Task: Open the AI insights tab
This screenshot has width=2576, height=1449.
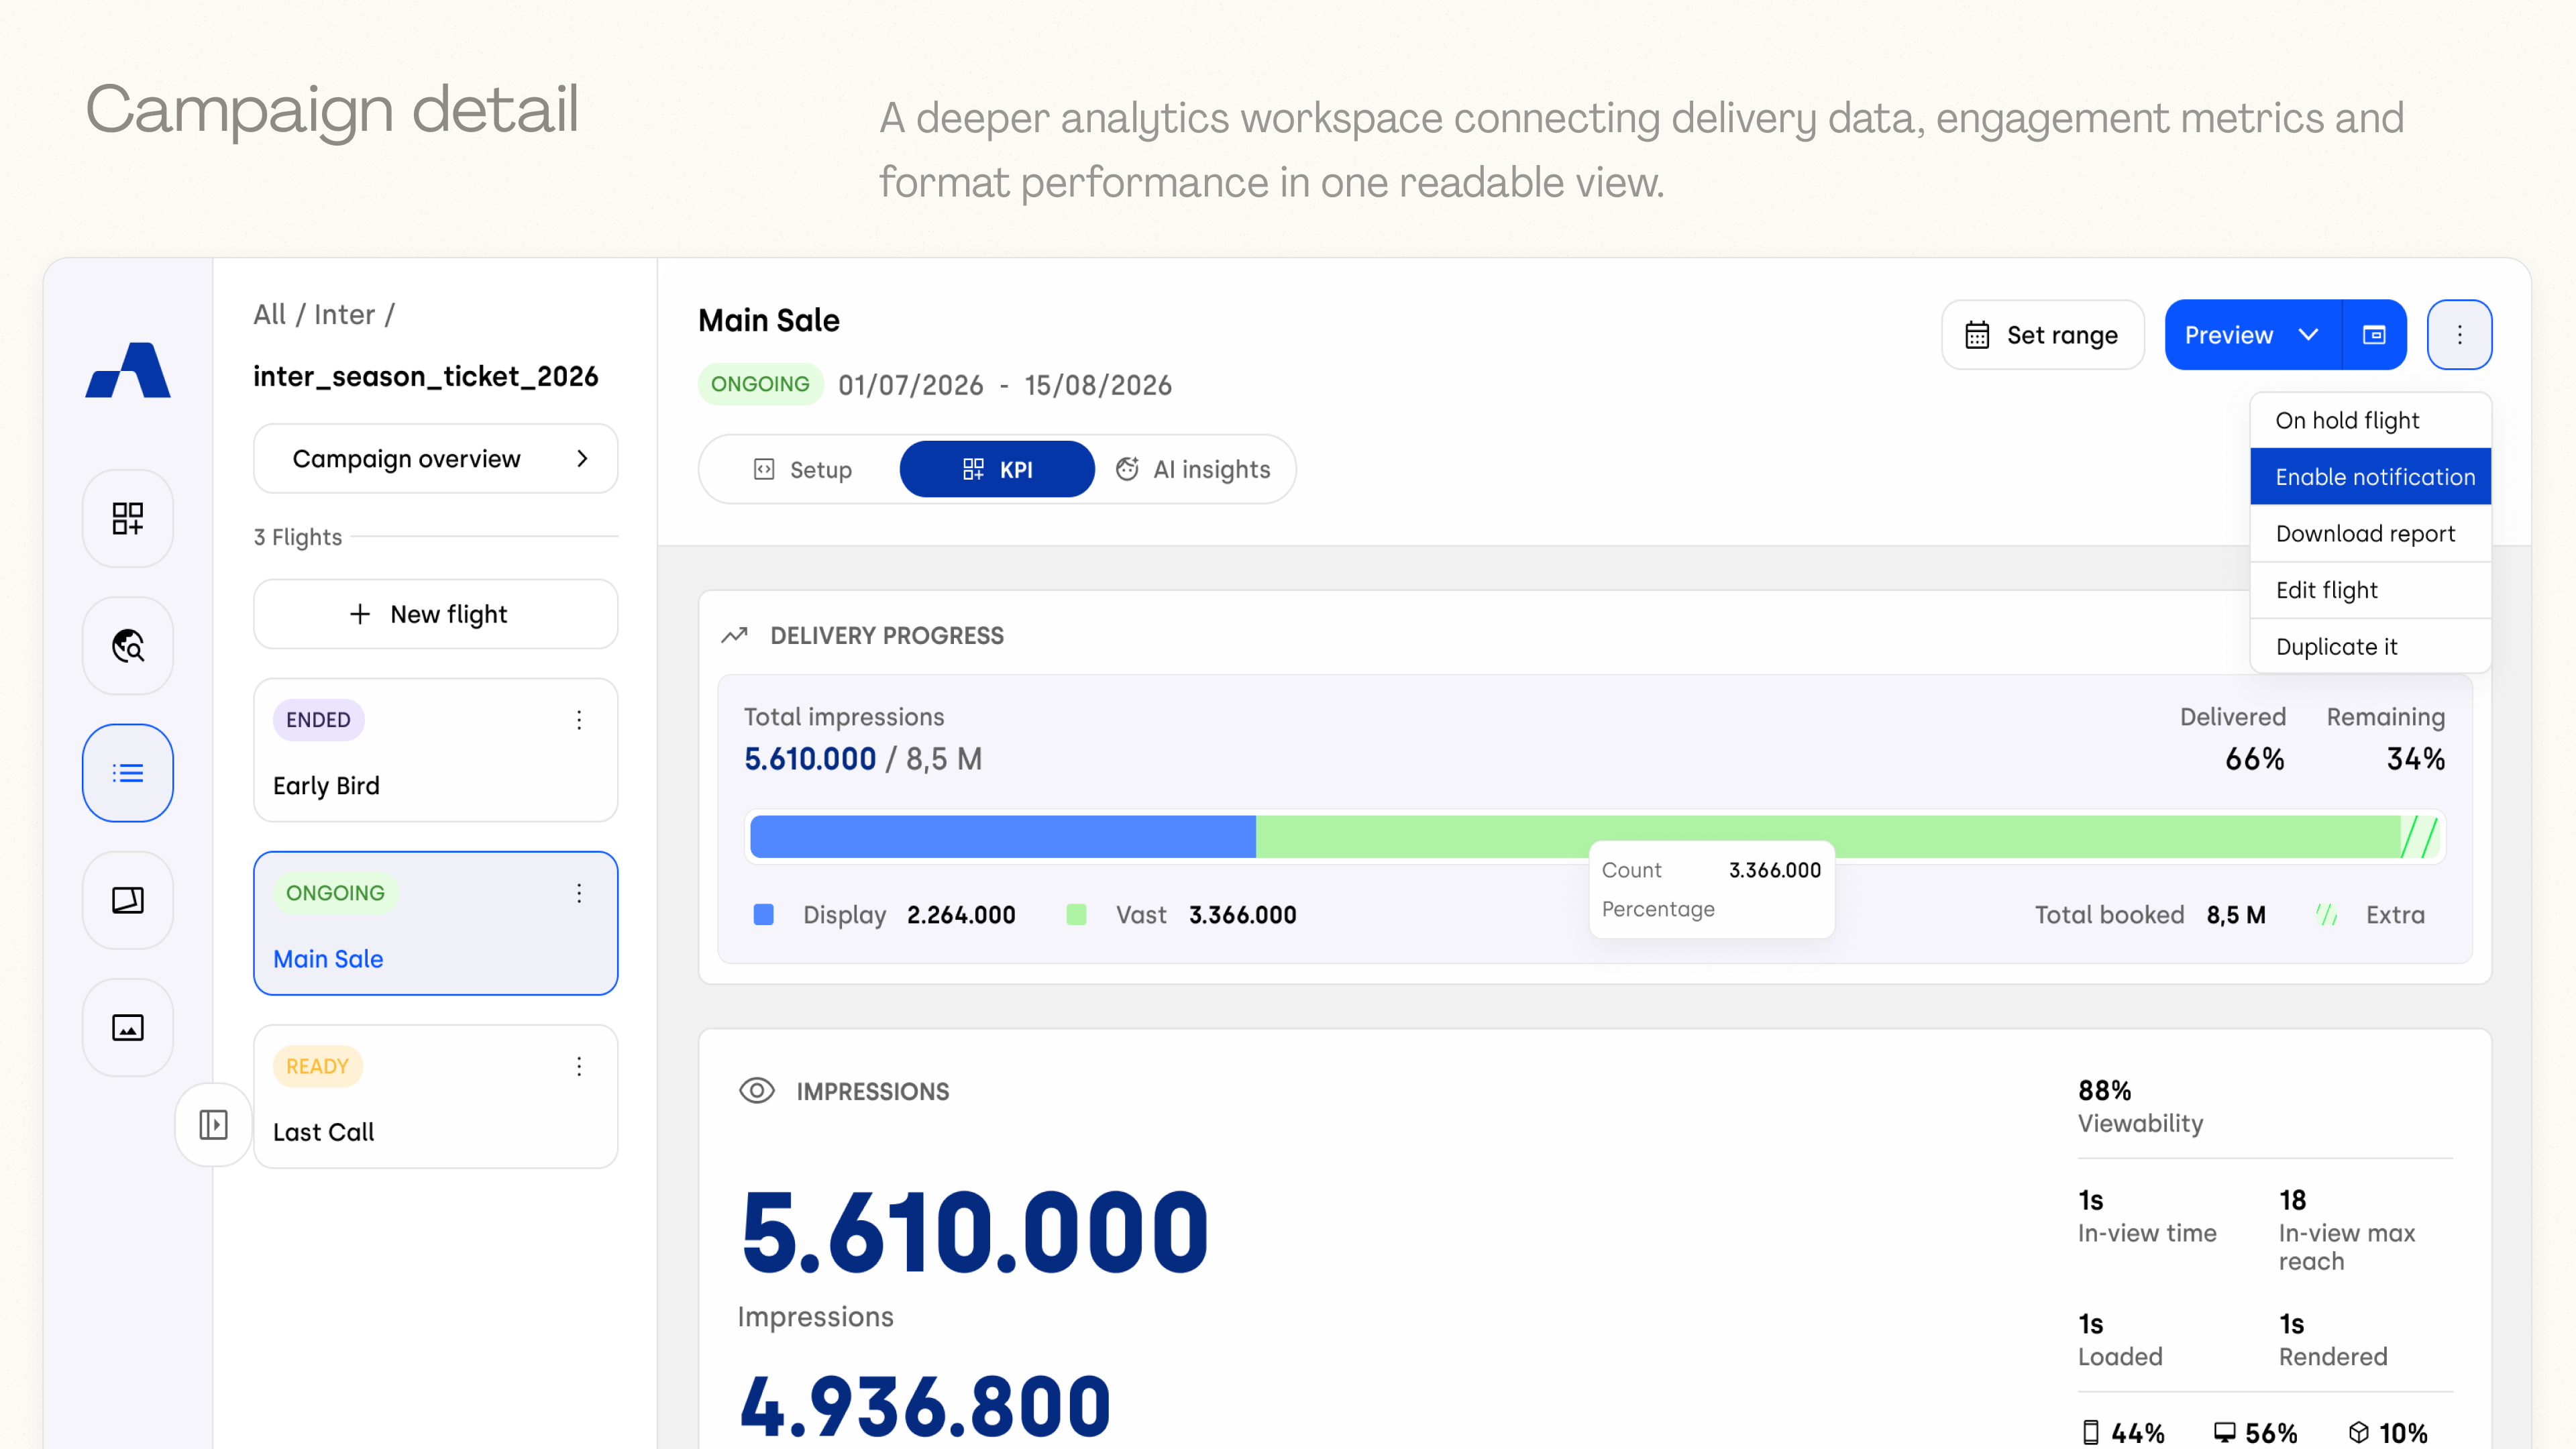Action: [1193, 469]
